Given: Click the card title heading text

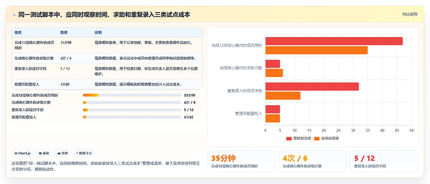Looking at the screenshot, I should coord(104,15).
